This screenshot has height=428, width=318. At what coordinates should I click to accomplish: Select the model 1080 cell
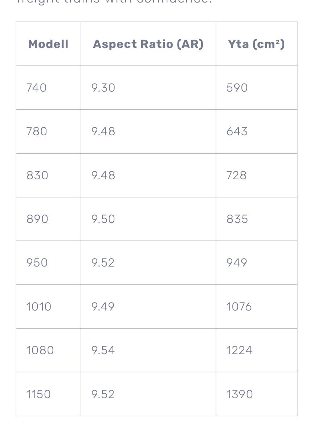(x=40, y=350)
